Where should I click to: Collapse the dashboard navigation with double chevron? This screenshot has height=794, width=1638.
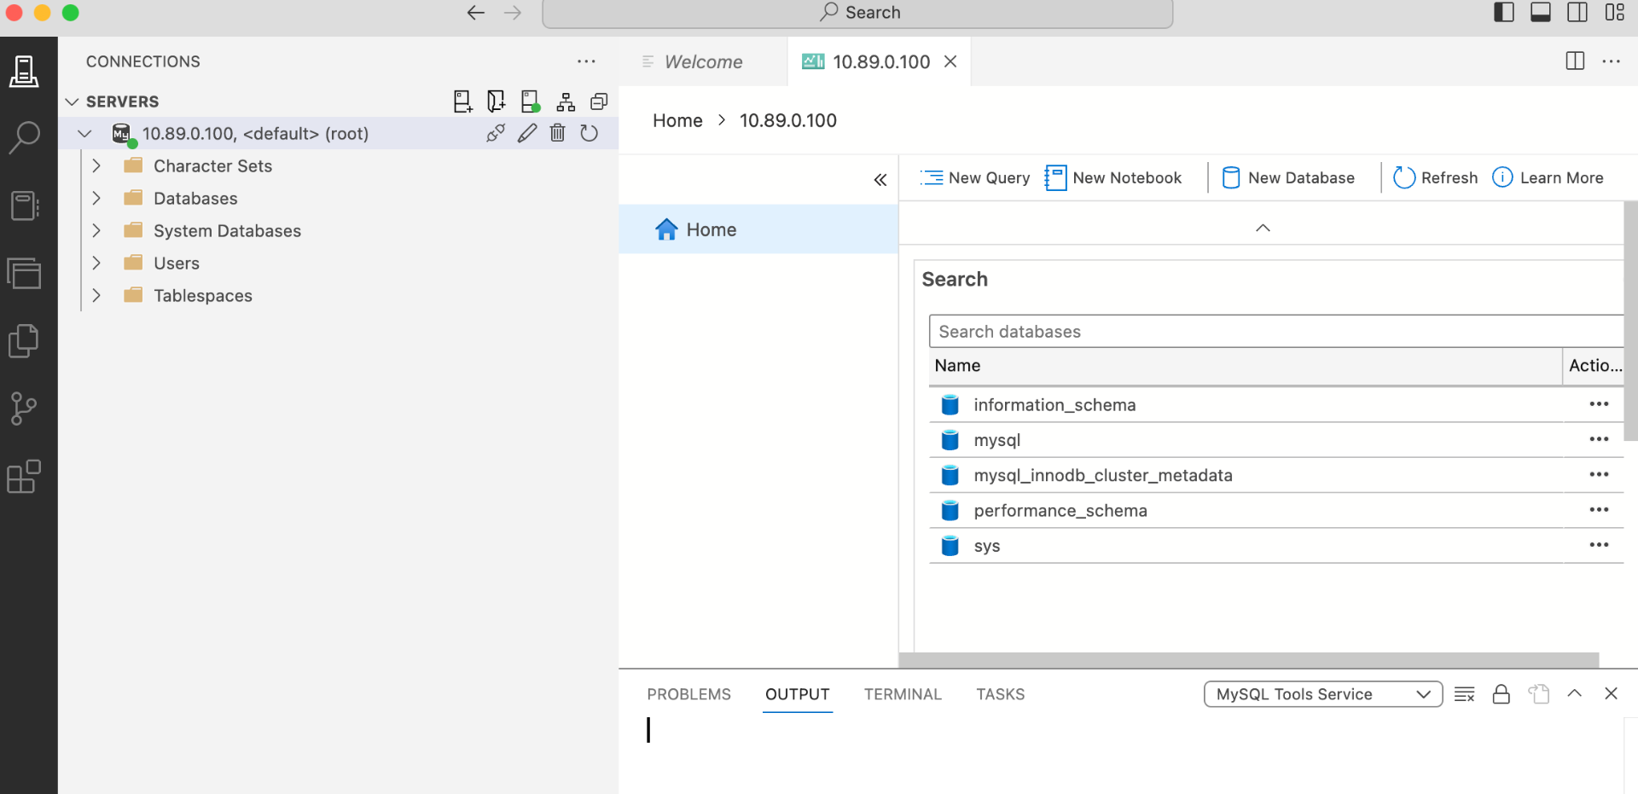[880, 180]
